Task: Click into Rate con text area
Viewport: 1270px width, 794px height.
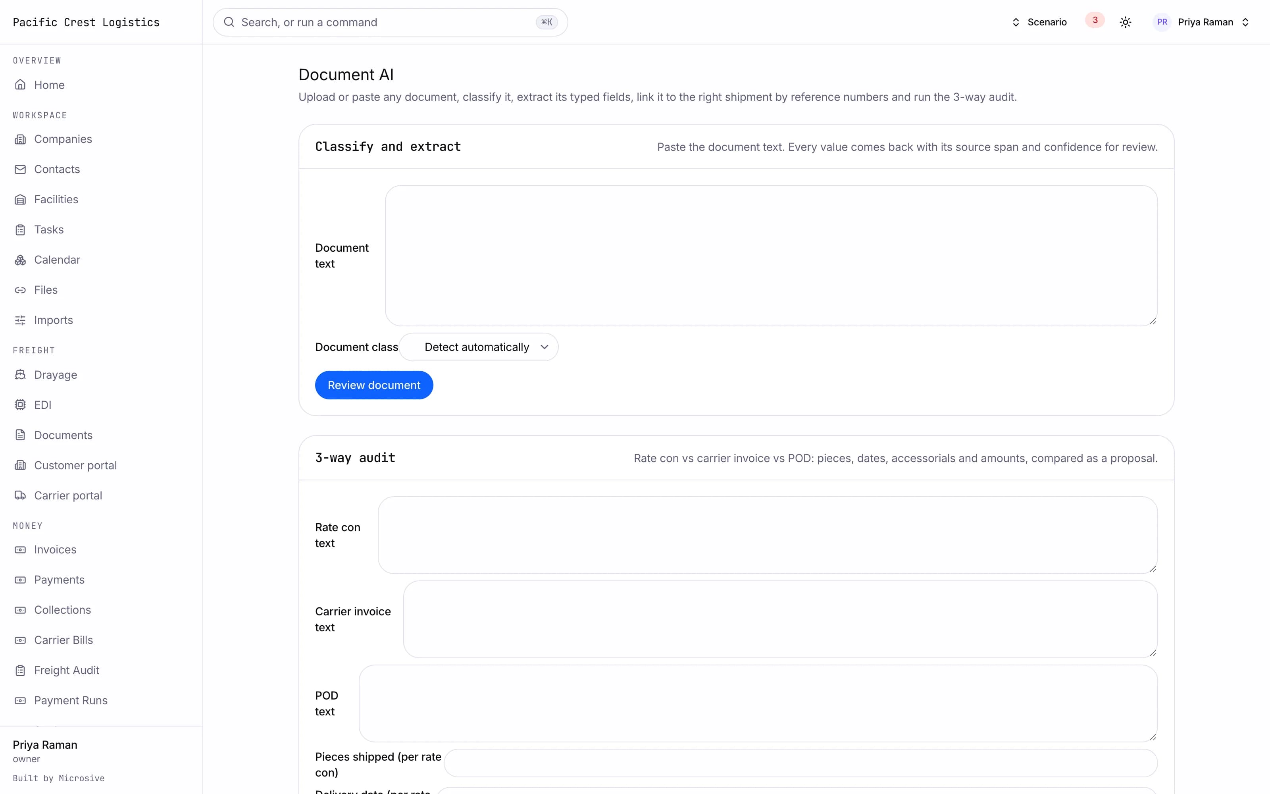Action: [x=767, y=535]
